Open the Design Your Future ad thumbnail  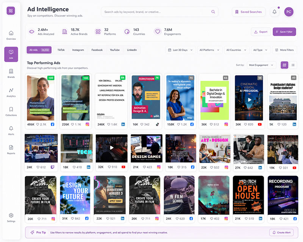[x=75, y=195]
